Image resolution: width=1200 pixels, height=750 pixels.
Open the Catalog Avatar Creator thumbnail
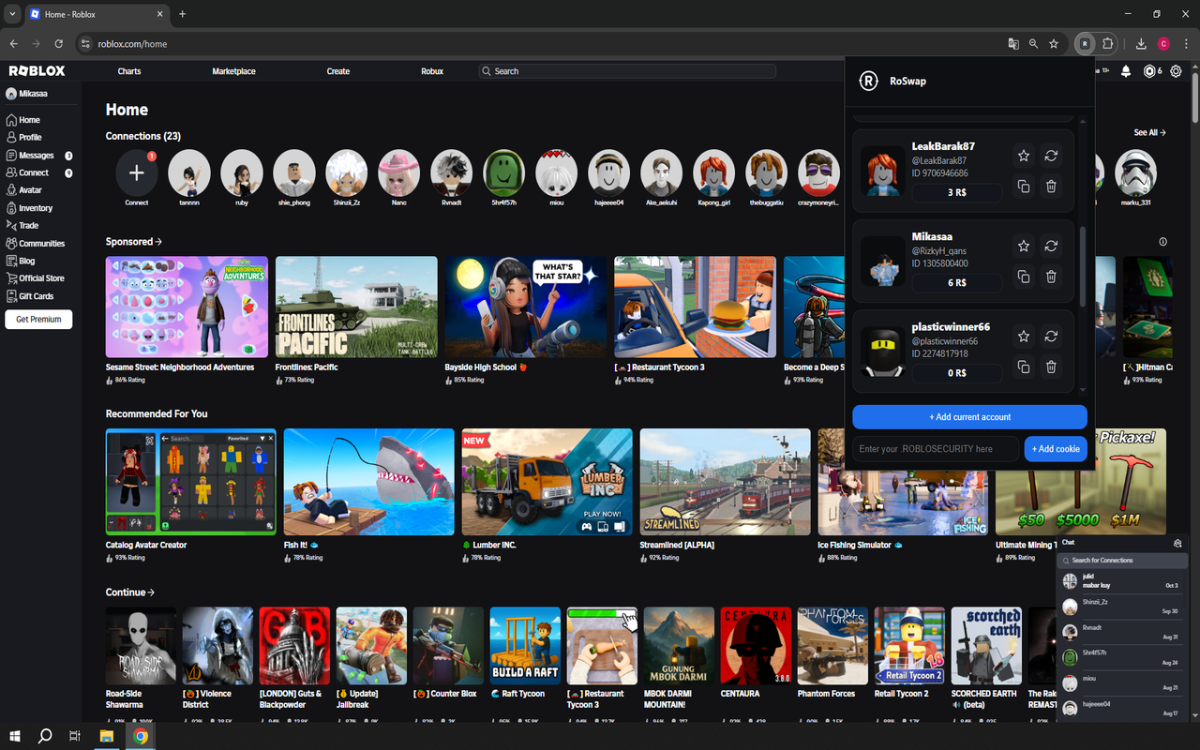click(x=191, y=482)
